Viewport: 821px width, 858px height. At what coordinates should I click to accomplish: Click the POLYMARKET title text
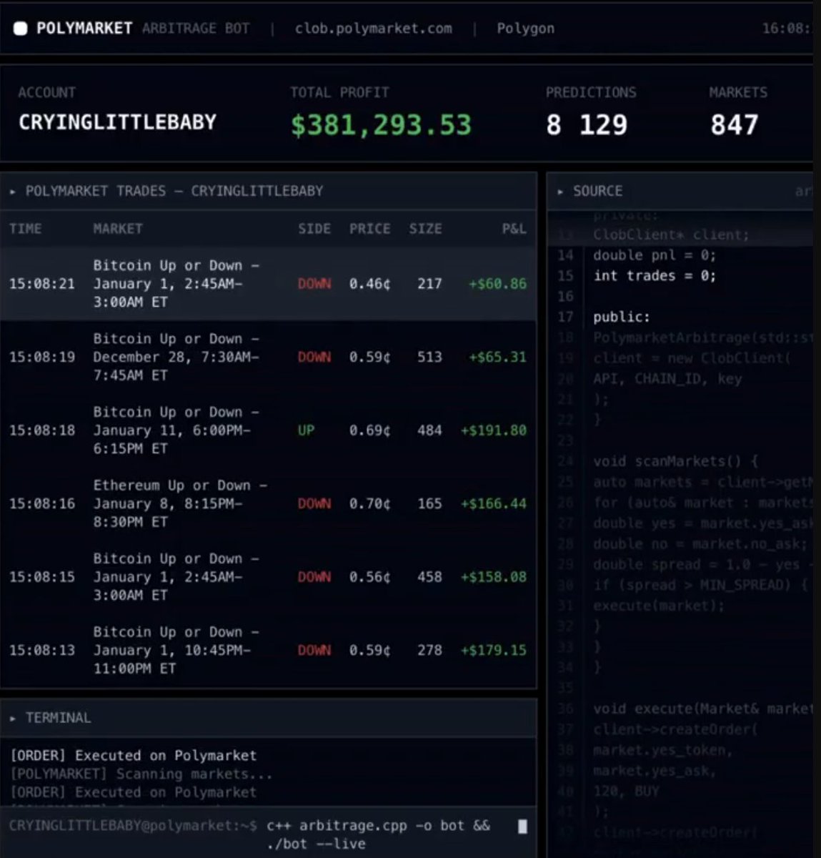pyautogui.click(x=84, y=29)
